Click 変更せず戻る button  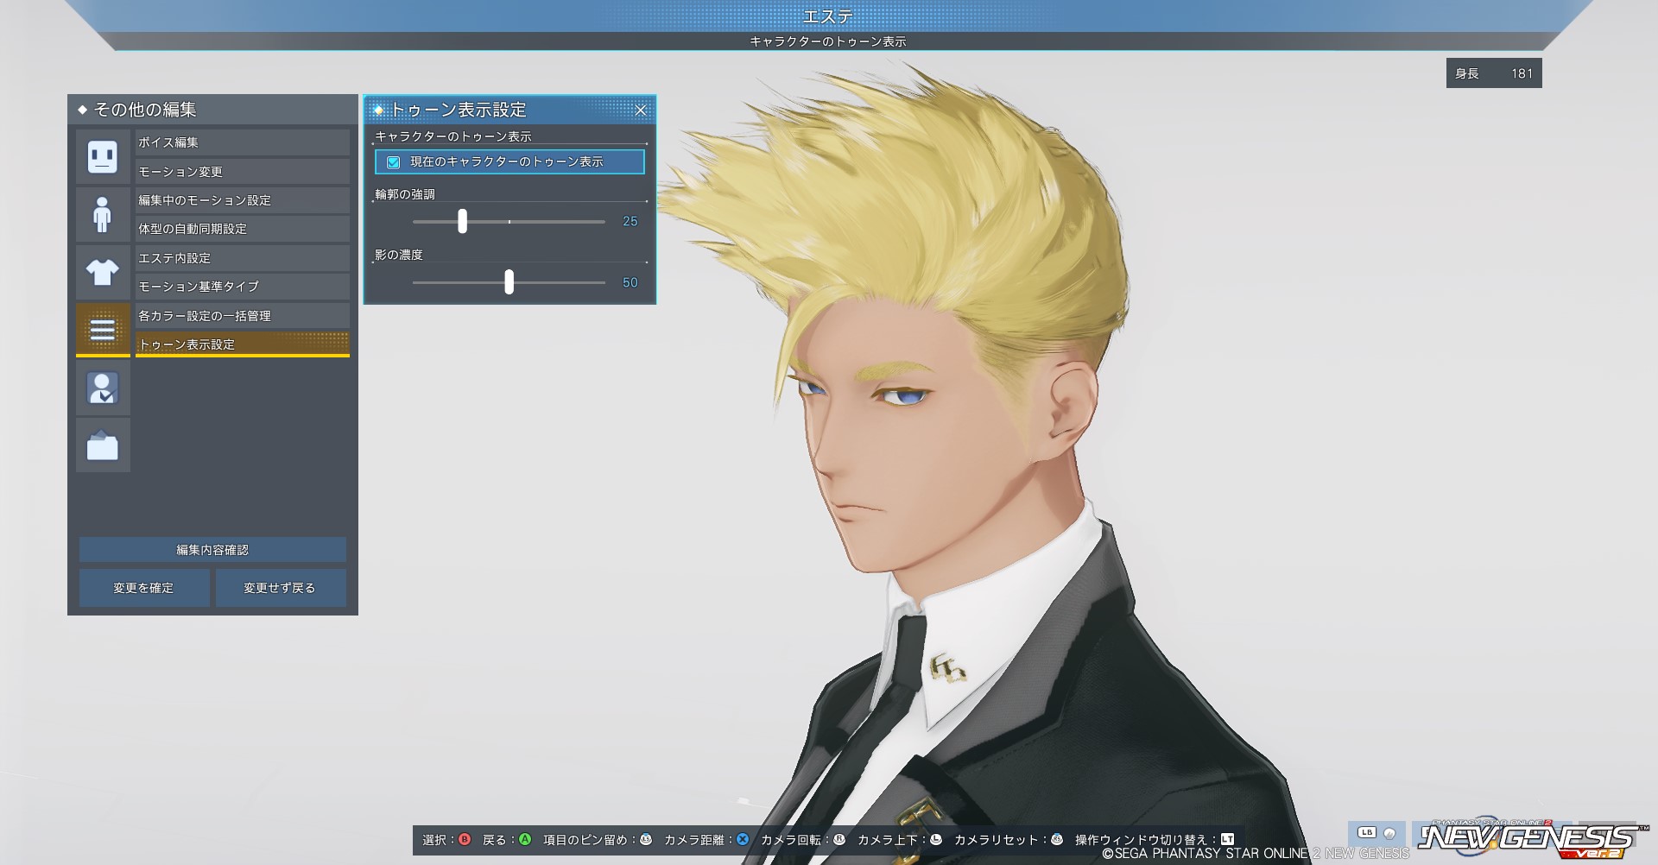point(281,588)
